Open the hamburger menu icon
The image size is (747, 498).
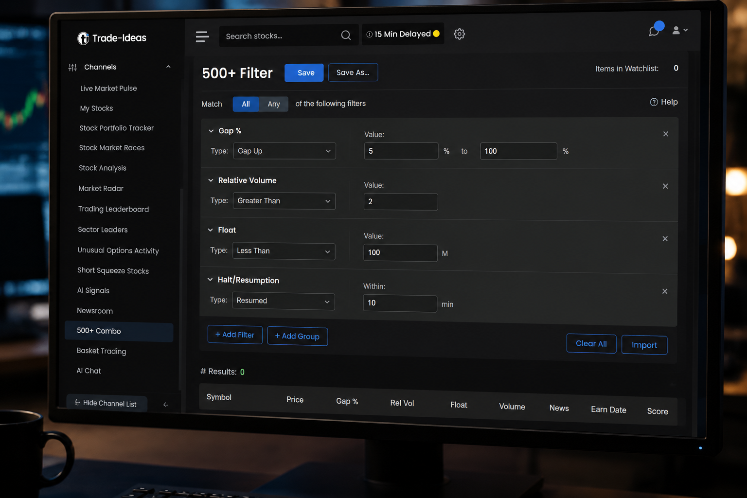[x=202, y=36]
